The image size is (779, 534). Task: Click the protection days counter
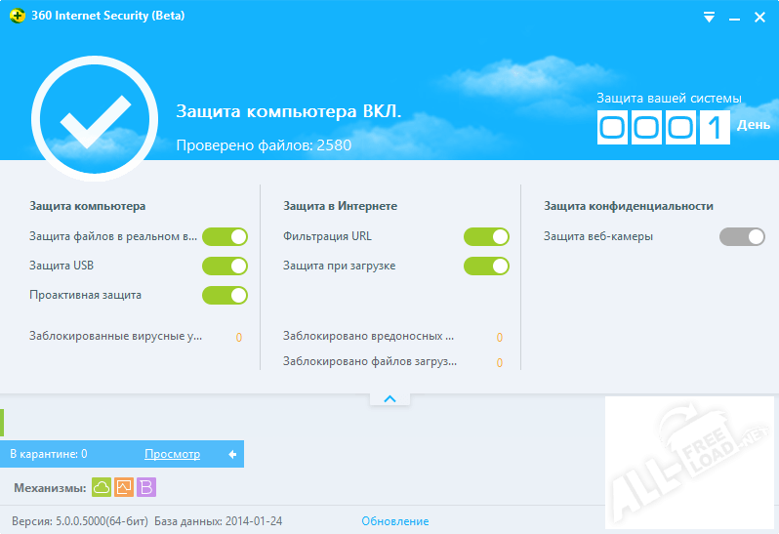click(664, 127)
